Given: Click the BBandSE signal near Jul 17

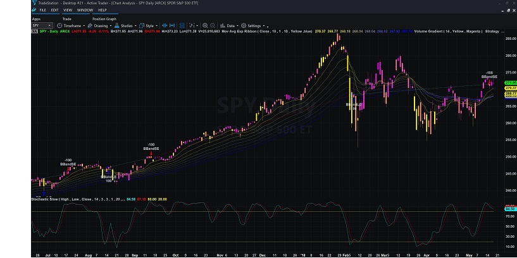Looking at the screenshot, I should tap(68, 164).
